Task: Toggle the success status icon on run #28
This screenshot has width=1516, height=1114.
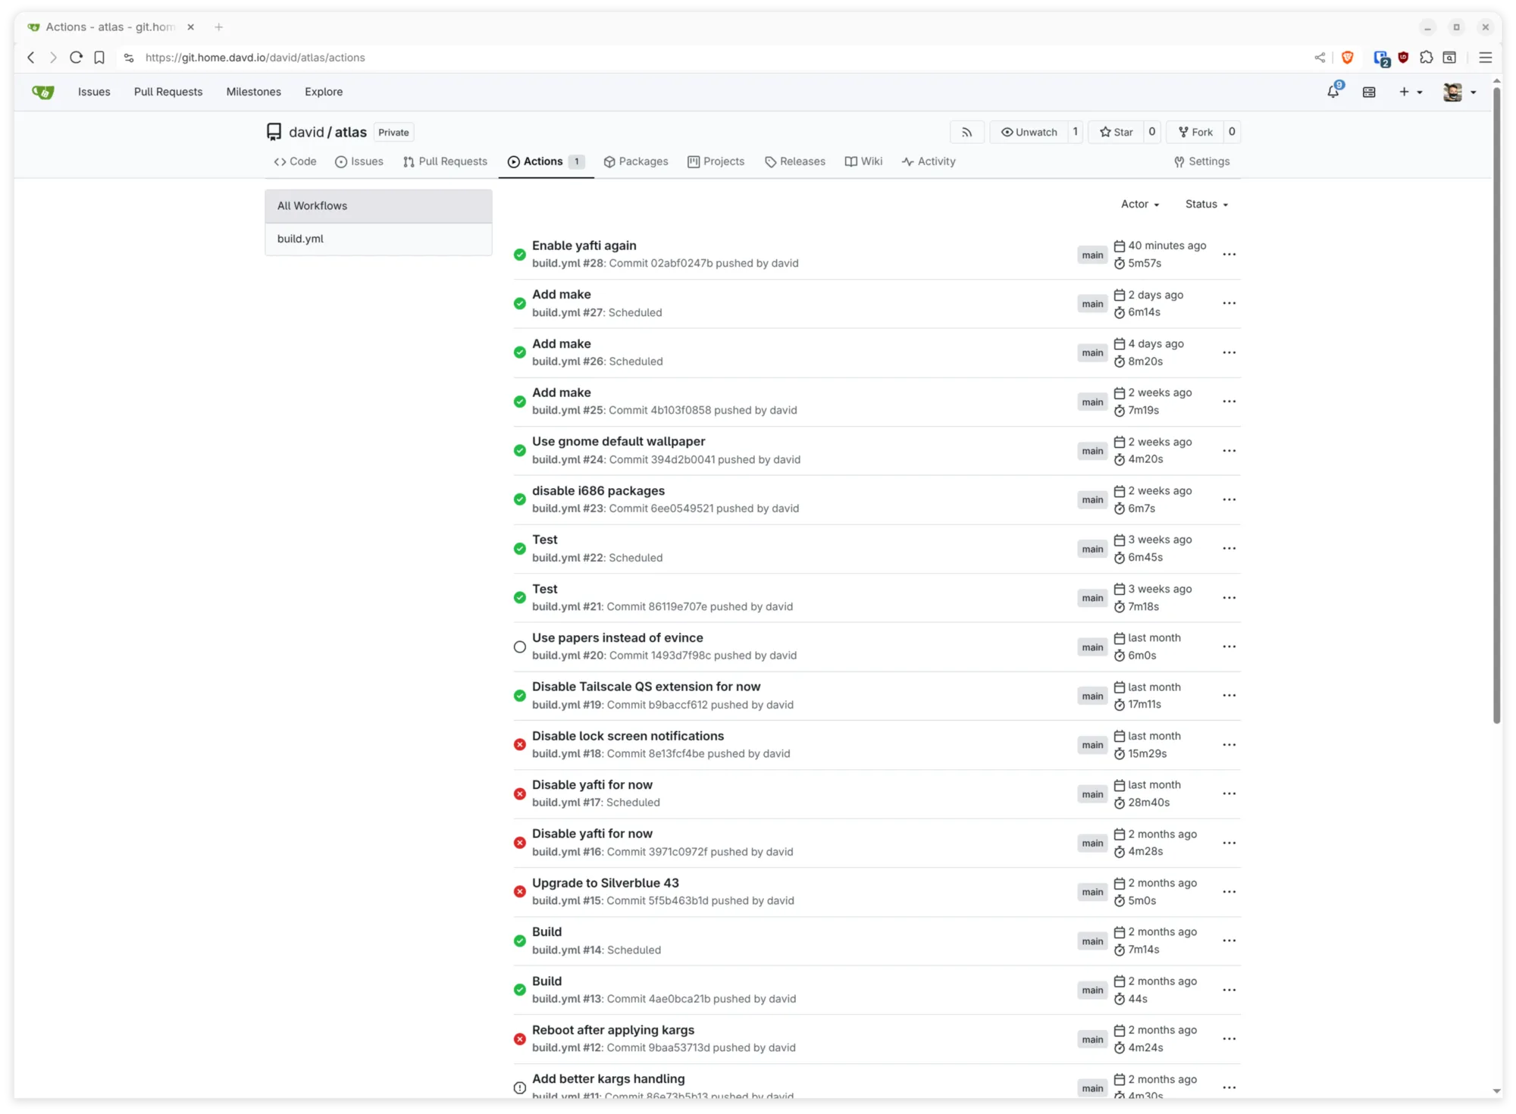Action: (x=519, y=255)
